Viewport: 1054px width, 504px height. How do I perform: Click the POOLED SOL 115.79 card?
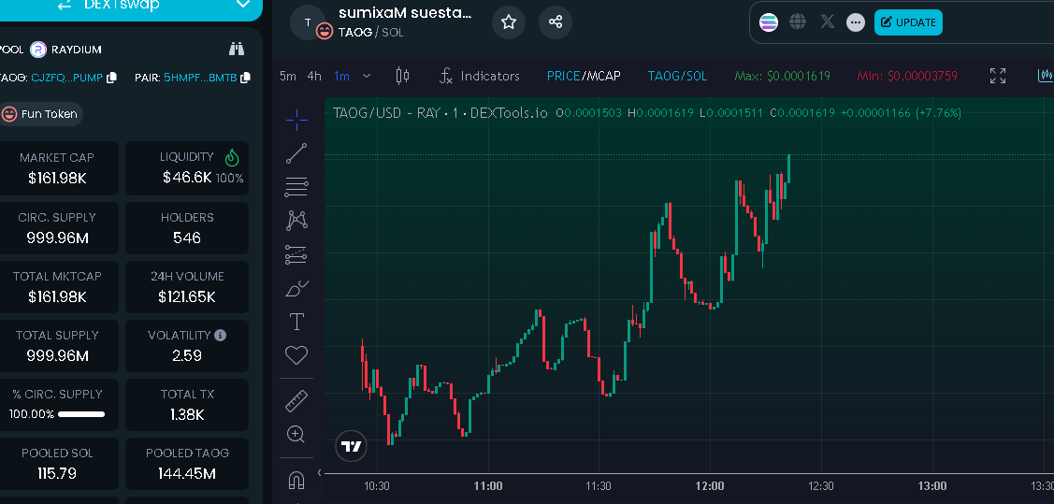[x=57, y=464]
